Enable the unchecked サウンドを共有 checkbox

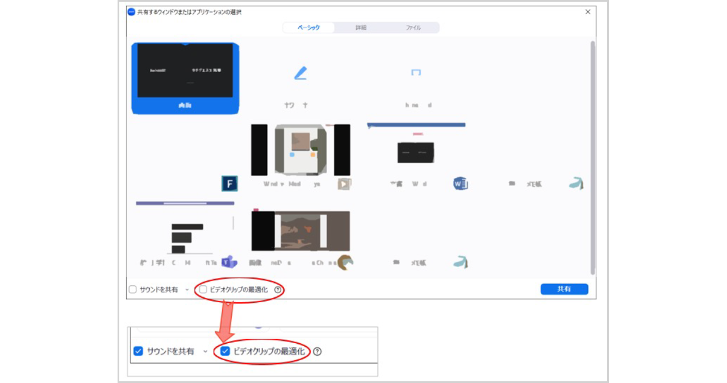(133, 290)
